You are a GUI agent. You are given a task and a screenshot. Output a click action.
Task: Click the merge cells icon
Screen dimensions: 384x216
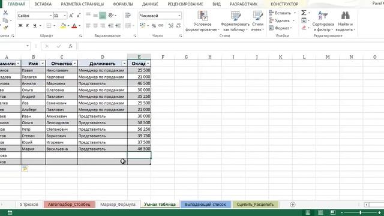pyautogui.click(x=128, y=25)
